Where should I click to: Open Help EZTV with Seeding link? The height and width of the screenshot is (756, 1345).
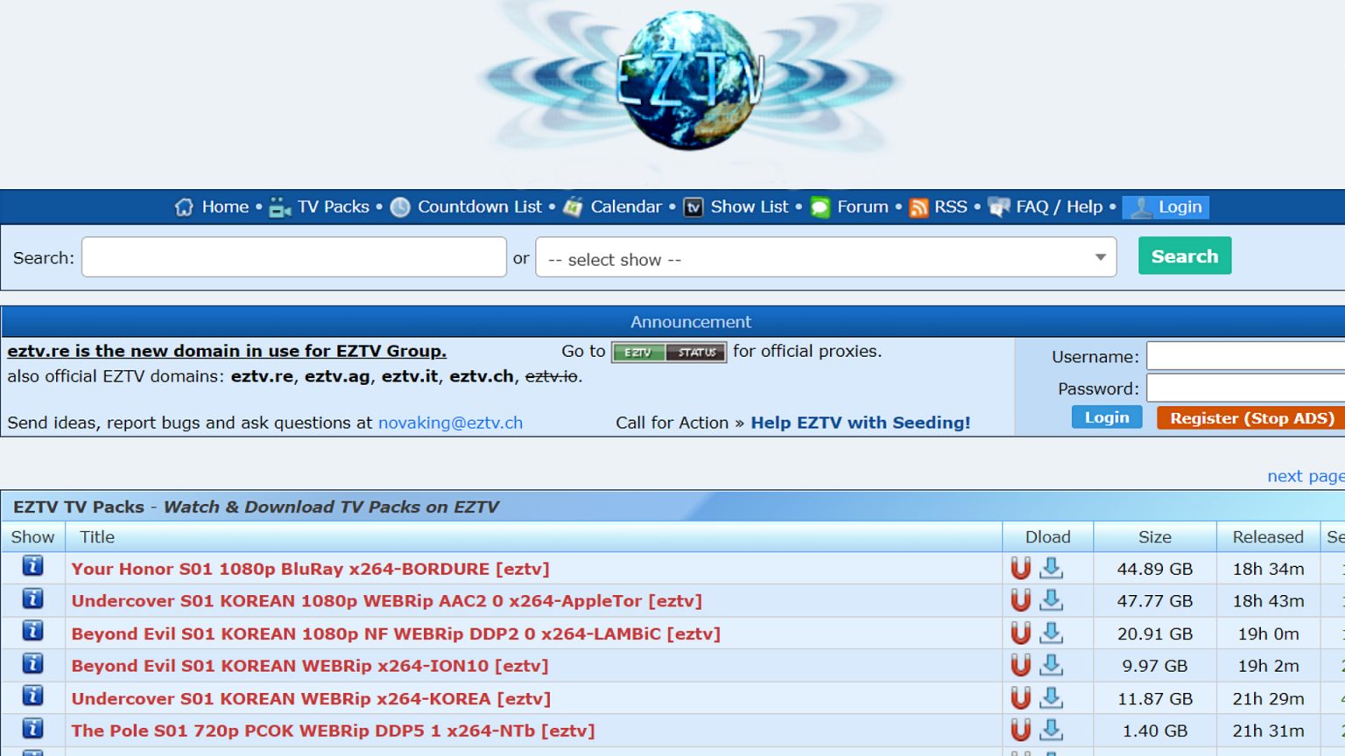pos(860,423)
